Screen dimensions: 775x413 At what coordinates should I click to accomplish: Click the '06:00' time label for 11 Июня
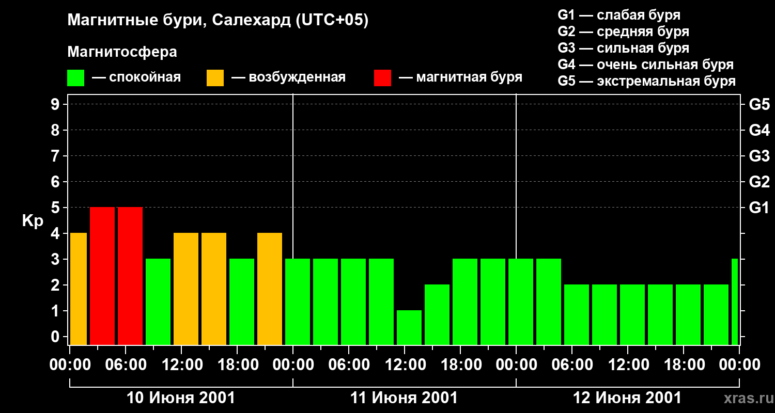tap(349, 365)
